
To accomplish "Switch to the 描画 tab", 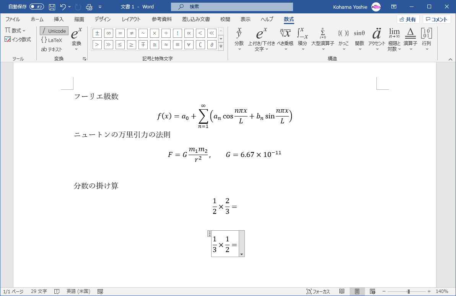I will tap(79, 19).
